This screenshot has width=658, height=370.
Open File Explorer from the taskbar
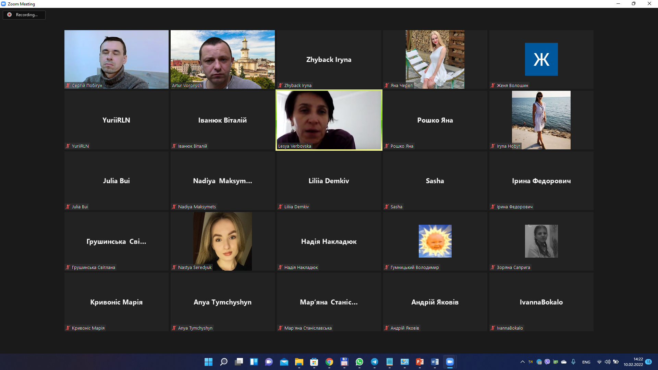(299, 362)
